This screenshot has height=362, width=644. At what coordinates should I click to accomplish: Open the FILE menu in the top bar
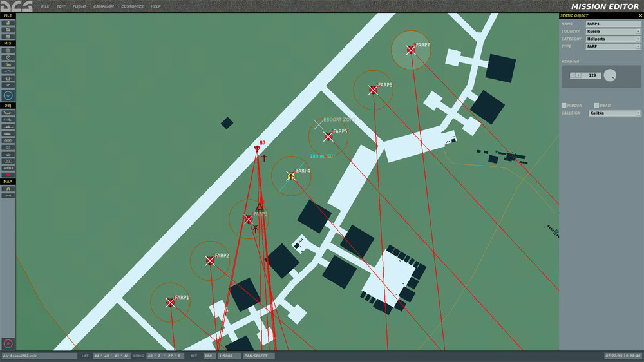pyautogui.click(x=45, y=6)
